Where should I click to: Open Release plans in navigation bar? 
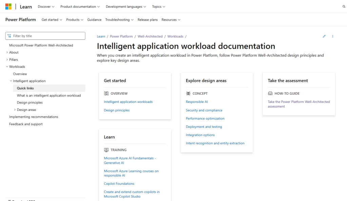(x=147, y=20)
